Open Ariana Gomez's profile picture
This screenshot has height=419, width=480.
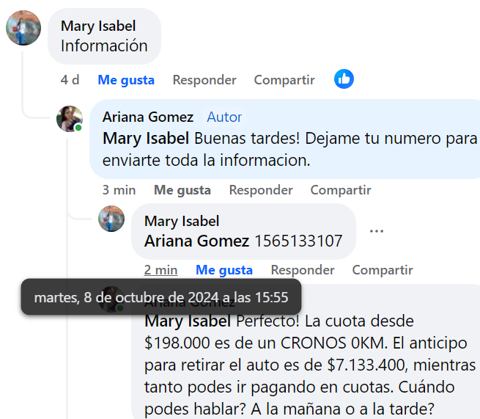pyautogui.click(x=70, y=118)
